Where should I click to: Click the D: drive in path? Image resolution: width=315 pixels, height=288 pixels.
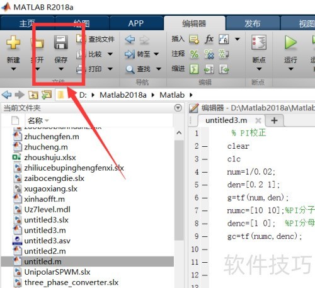point(83,95)
